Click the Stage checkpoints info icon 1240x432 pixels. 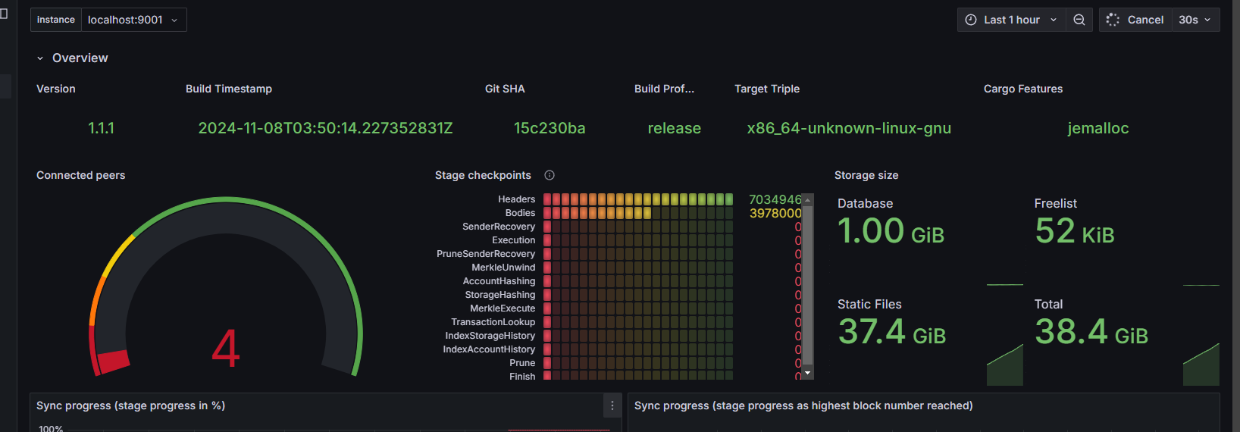click(550, 175)
